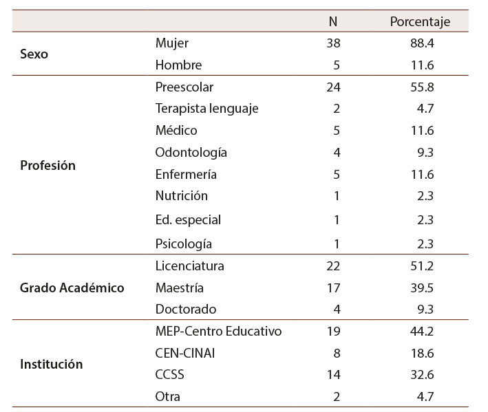The width and height of the screenshot is (488, 412).
Task: Select the Licenciatura row label
Action: pyautogui.click(x=190, y=265)
